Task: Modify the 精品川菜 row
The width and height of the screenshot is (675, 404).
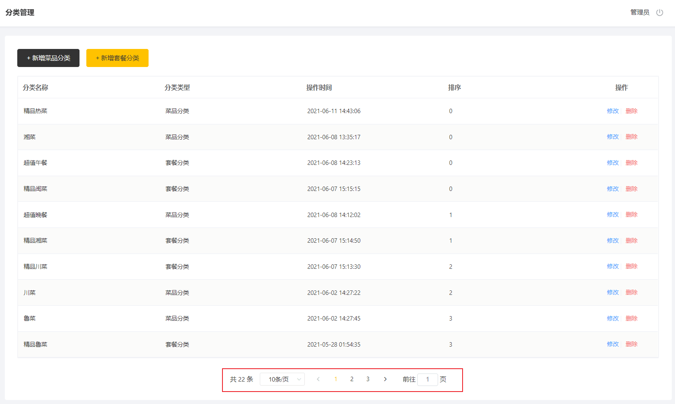Action: (612, 266)
